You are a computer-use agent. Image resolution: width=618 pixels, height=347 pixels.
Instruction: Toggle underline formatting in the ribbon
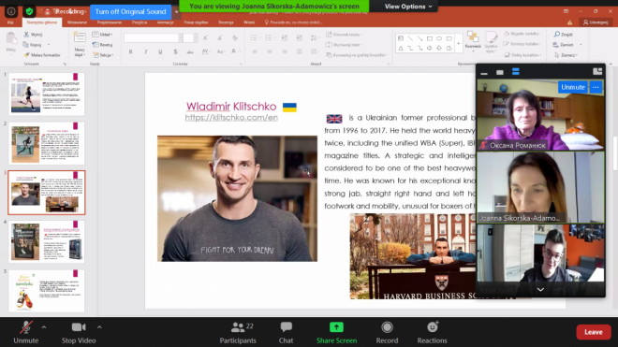pos(160,51)
